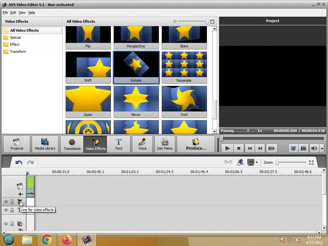
Task: Click the preview seek bar handle
Action: pyautogui.click(x=222, y=138)
